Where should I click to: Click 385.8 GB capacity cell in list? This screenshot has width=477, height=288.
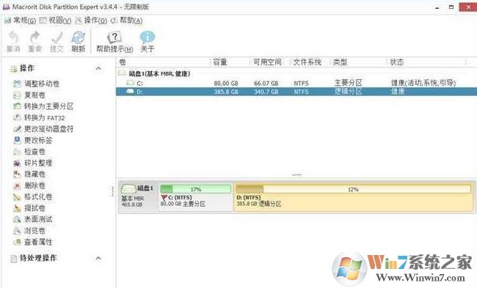pos(226,92)
